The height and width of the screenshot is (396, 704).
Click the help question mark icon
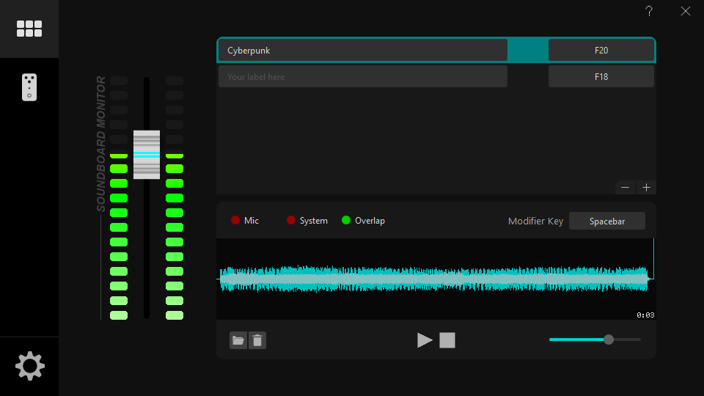click(x=649, y=11)
